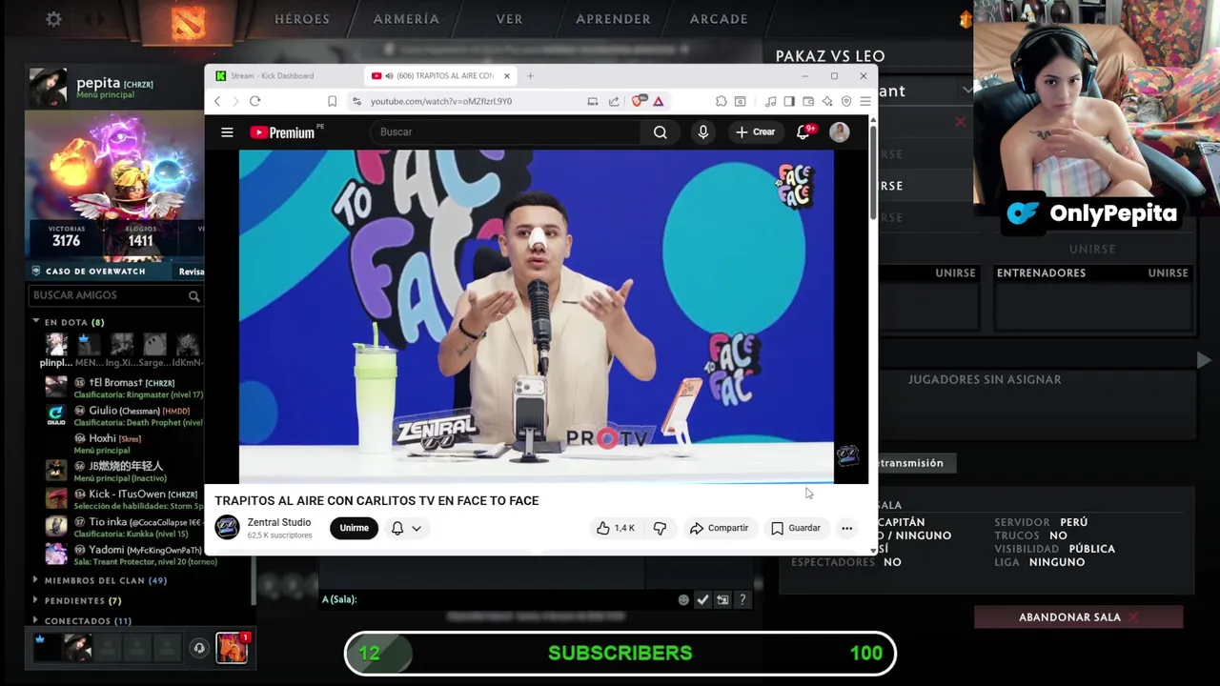
Task: Open the APRENDER menu
Action: pos(613,19)
